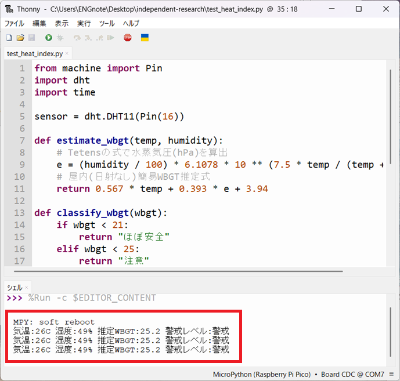Click the Step out debug icon
The height and width of the screenshot is (381, 400).
pos(99,38)
